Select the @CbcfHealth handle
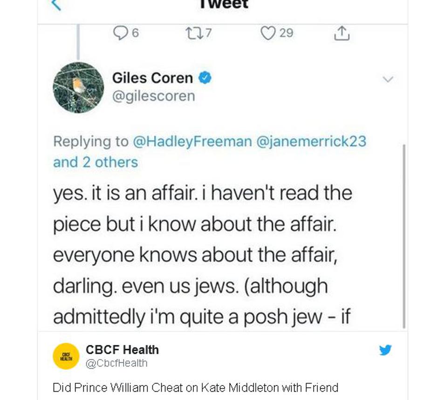Screen dimensions: 438x400 (116, 363)
